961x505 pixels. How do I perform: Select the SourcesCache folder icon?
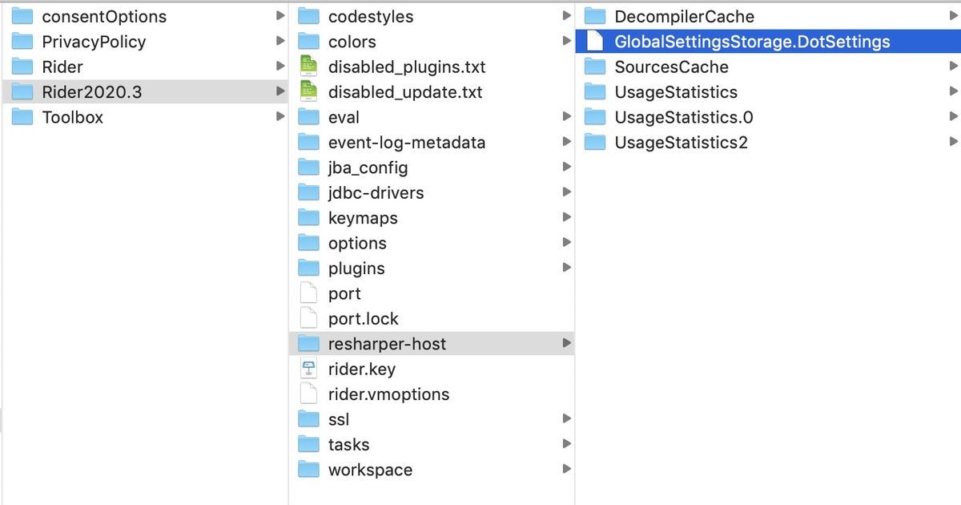pyautogui.click(x=595, y=67)
